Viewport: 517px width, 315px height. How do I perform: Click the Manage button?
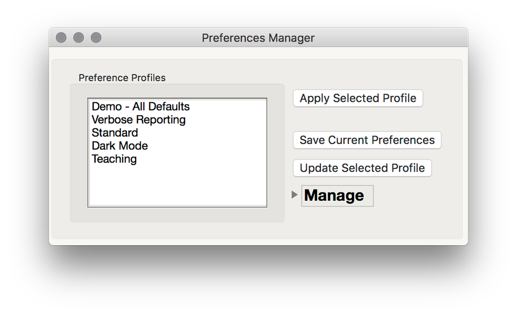337,195
